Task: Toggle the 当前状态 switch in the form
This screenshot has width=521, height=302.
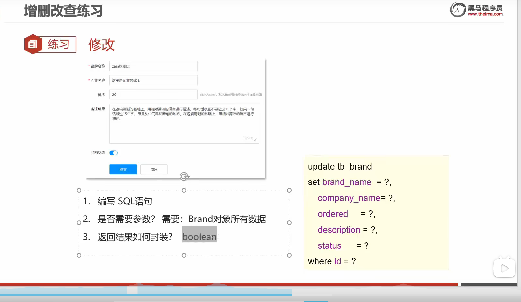Action: 113,153
